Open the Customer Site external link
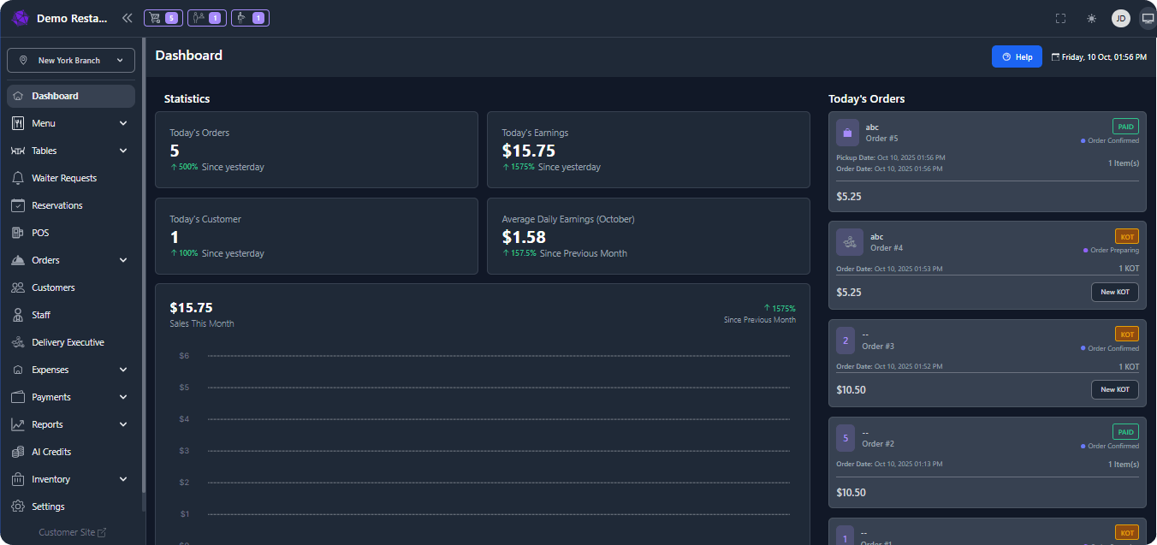Viewport: 1157px width, 545px height. [72, 532]
